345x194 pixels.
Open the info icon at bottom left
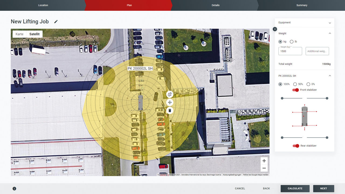click(x=15, y=189)
